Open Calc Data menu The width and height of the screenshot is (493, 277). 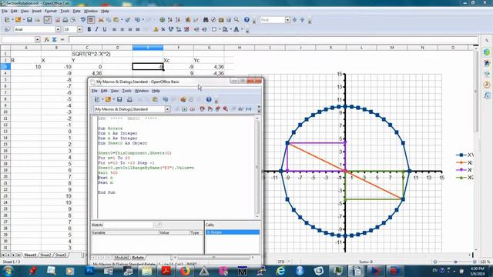pyautogui.click(x=76, y=11)
